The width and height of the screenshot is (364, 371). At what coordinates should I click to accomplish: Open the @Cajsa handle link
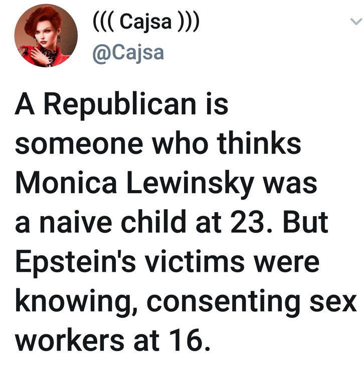pyautogui.click(x=128, y=53)
